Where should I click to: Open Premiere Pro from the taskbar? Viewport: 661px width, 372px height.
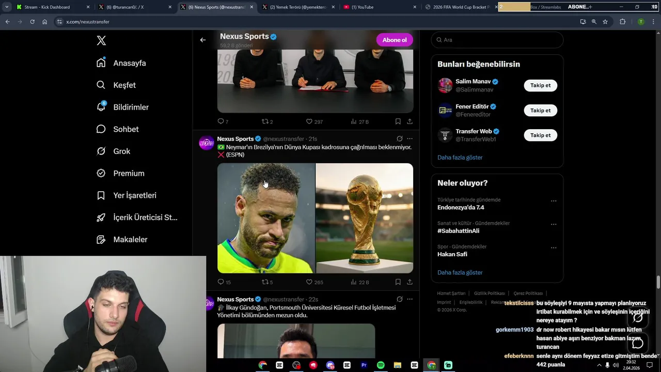364,365
